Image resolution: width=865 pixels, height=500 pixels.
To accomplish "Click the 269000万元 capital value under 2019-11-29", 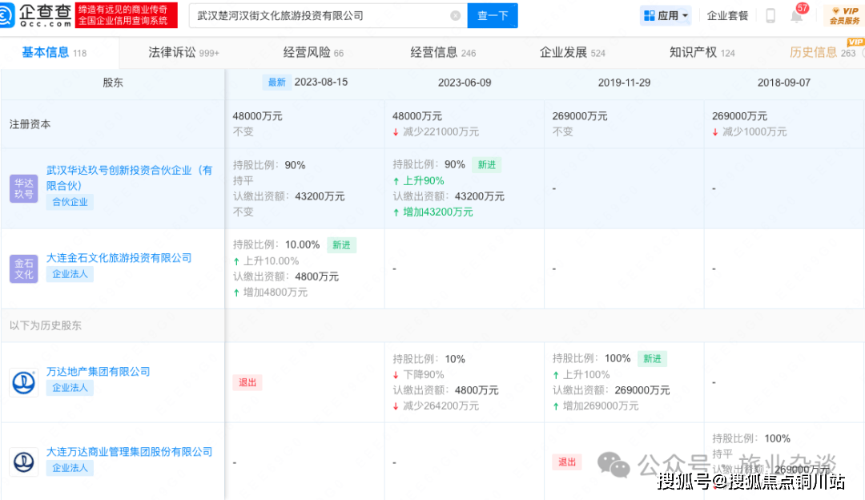I will pyautogui.click(x=580, y=116).
